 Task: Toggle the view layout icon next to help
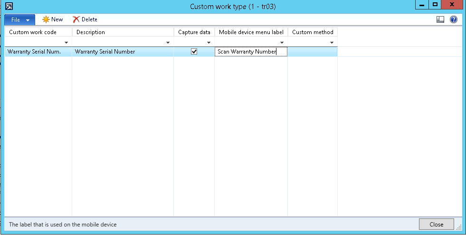[440, 19]
